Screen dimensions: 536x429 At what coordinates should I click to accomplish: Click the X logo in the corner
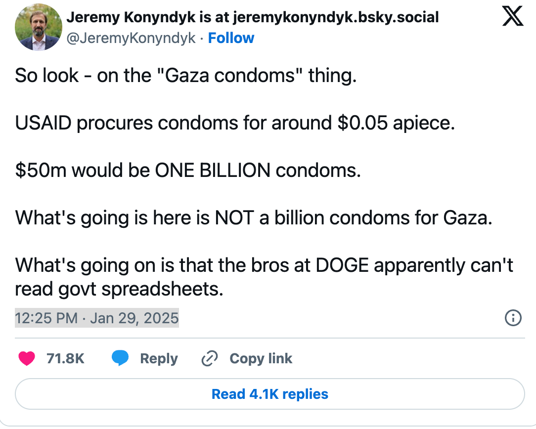[513, 16]
